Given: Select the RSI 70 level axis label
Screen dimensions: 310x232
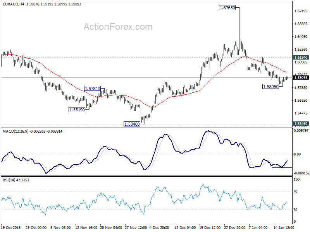Looking at the screenshot, I should click(x=295, y=191).
